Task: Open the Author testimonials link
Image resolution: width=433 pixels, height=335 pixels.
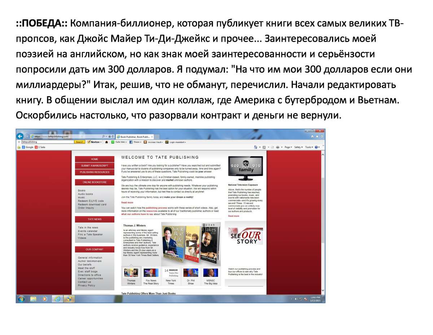Action: (89, 261)
